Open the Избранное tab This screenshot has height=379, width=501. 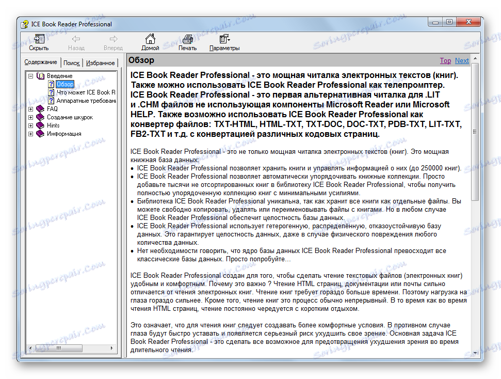pos(100,63)
